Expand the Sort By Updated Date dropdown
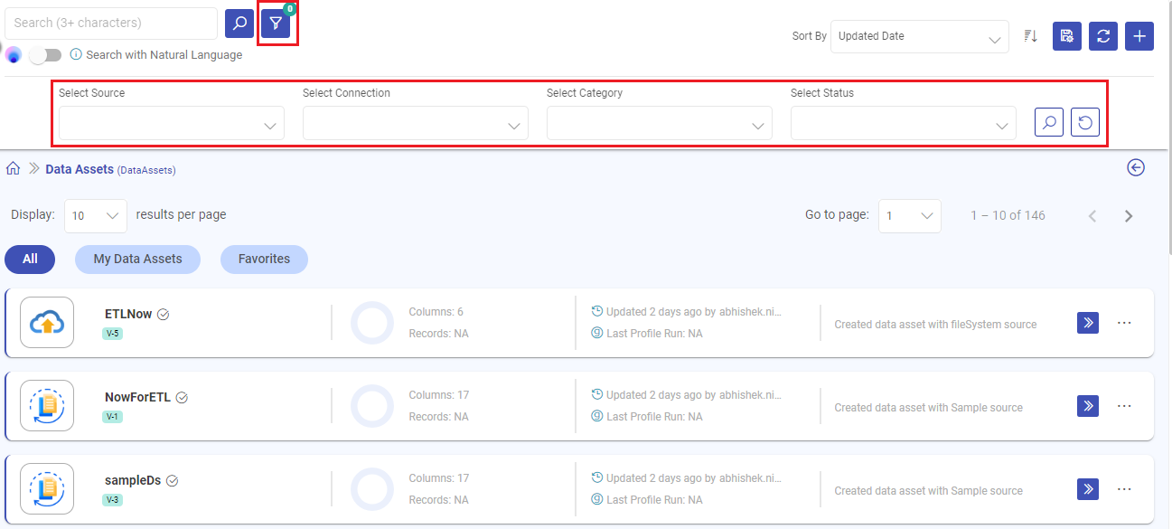Screen dimensions: 1172x529 pos(919,36)
